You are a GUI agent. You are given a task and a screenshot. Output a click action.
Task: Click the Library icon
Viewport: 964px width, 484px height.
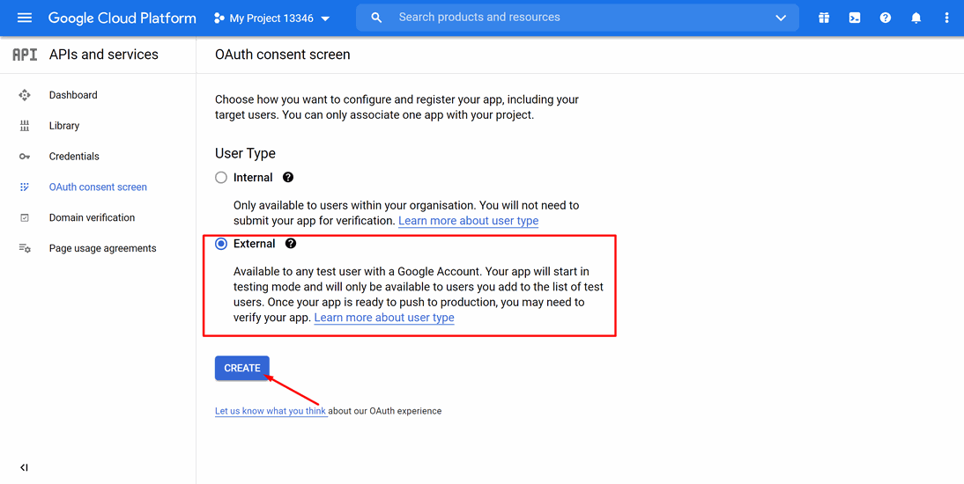(x=25, y=126)
